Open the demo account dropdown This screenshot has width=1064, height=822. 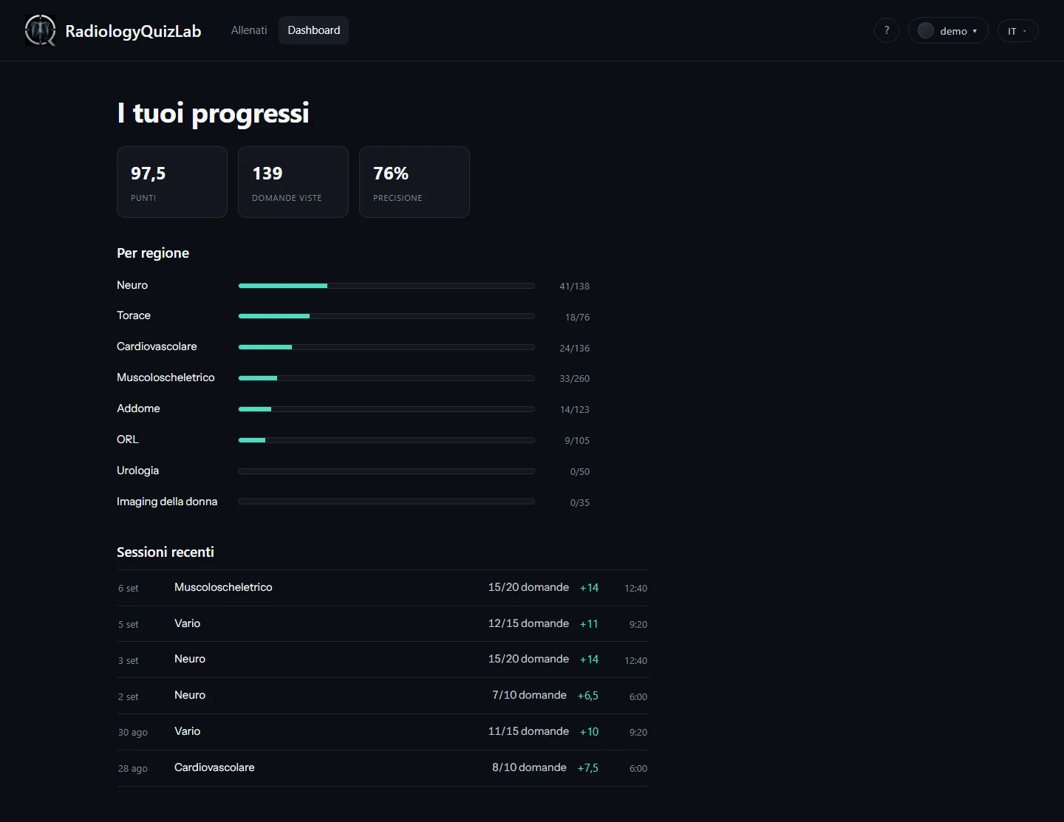pyautogui.click(x=948, y=30)
